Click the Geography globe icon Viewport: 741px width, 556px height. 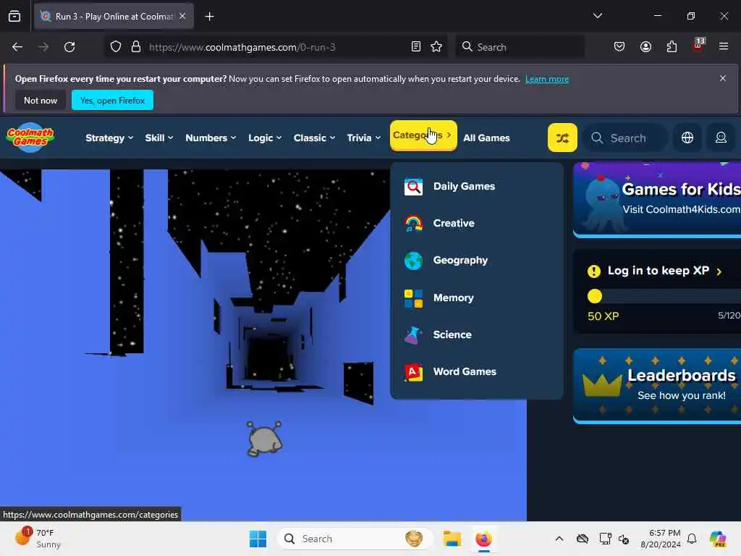[x=413, y=261]
